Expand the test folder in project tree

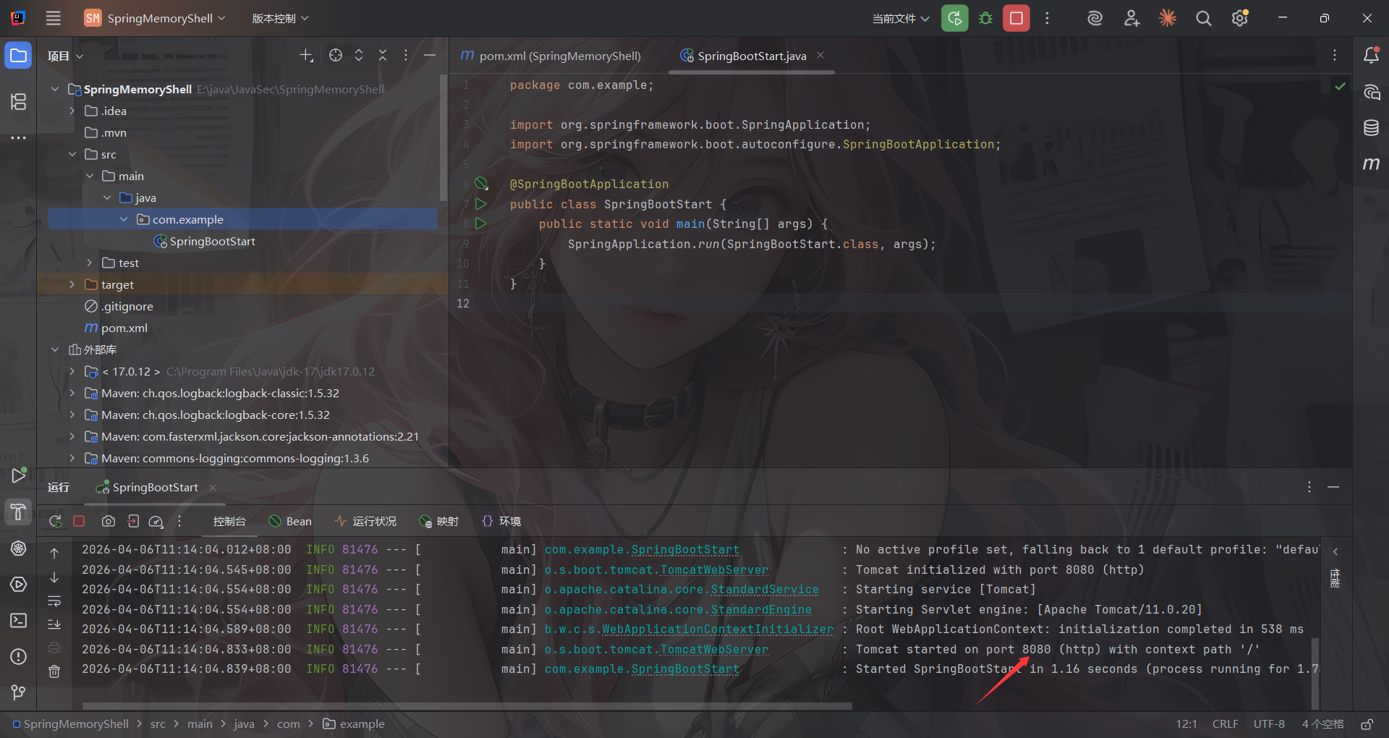click(x=89, y=263)
